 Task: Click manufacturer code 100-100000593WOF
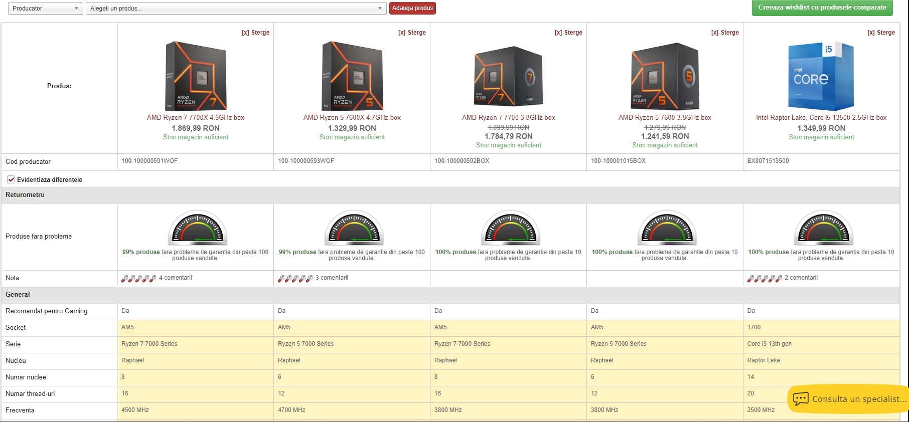click(306, 161)
